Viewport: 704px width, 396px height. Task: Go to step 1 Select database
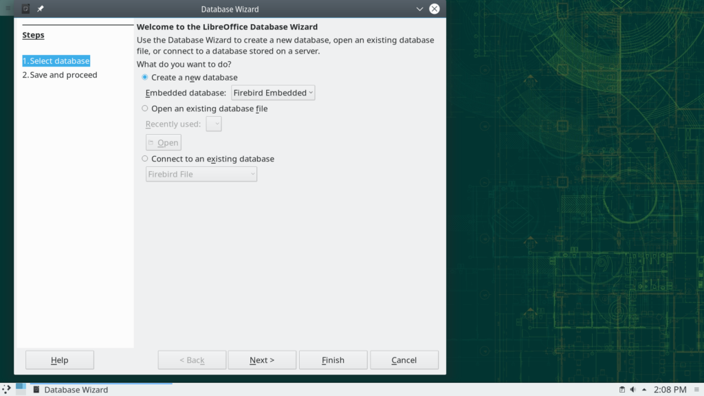tap(56, 61)
